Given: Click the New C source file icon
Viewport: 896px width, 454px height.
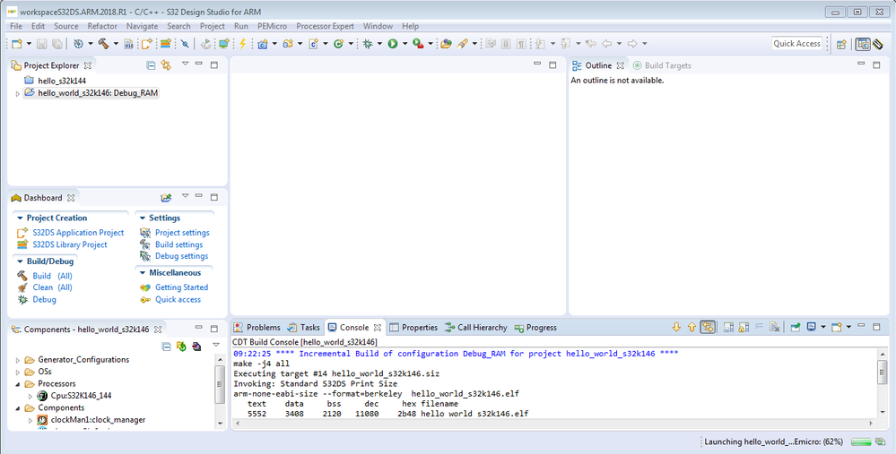Looking at the screenshot, I should coord(313,43).
